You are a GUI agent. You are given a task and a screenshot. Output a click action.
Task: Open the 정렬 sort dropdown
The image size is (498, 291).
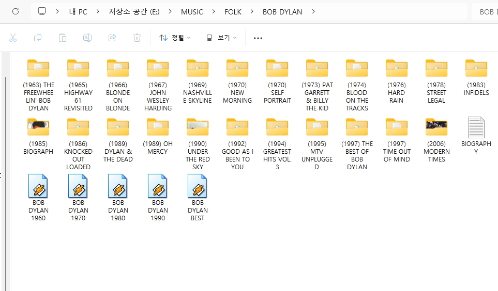click(175, 38)
